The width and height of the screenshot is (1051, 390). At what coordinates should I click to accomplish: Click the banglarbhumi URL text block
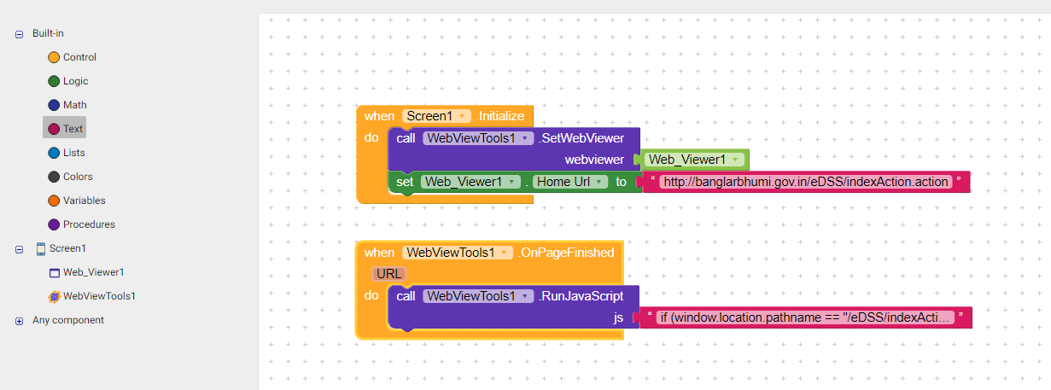point(806,182)
